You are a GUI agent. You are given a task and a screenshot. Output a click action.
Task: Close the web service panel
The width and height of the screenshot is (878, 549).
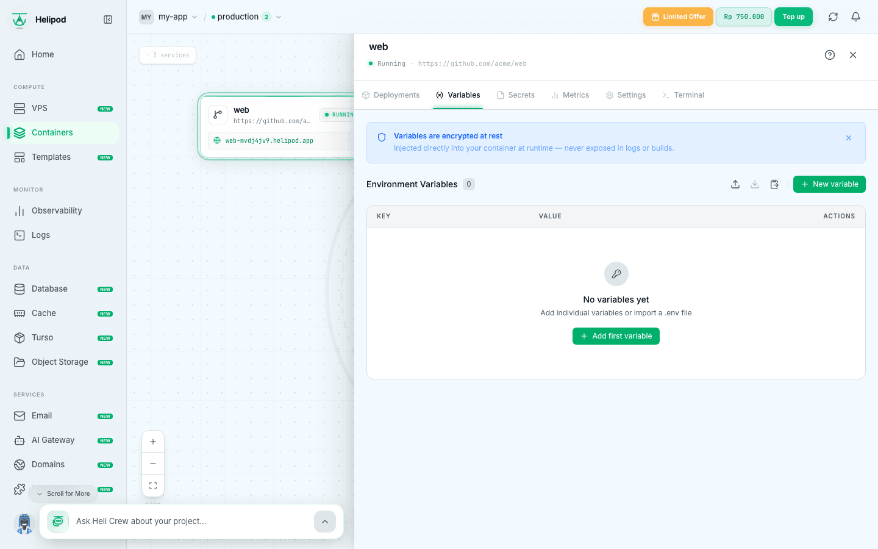(853, 55)
